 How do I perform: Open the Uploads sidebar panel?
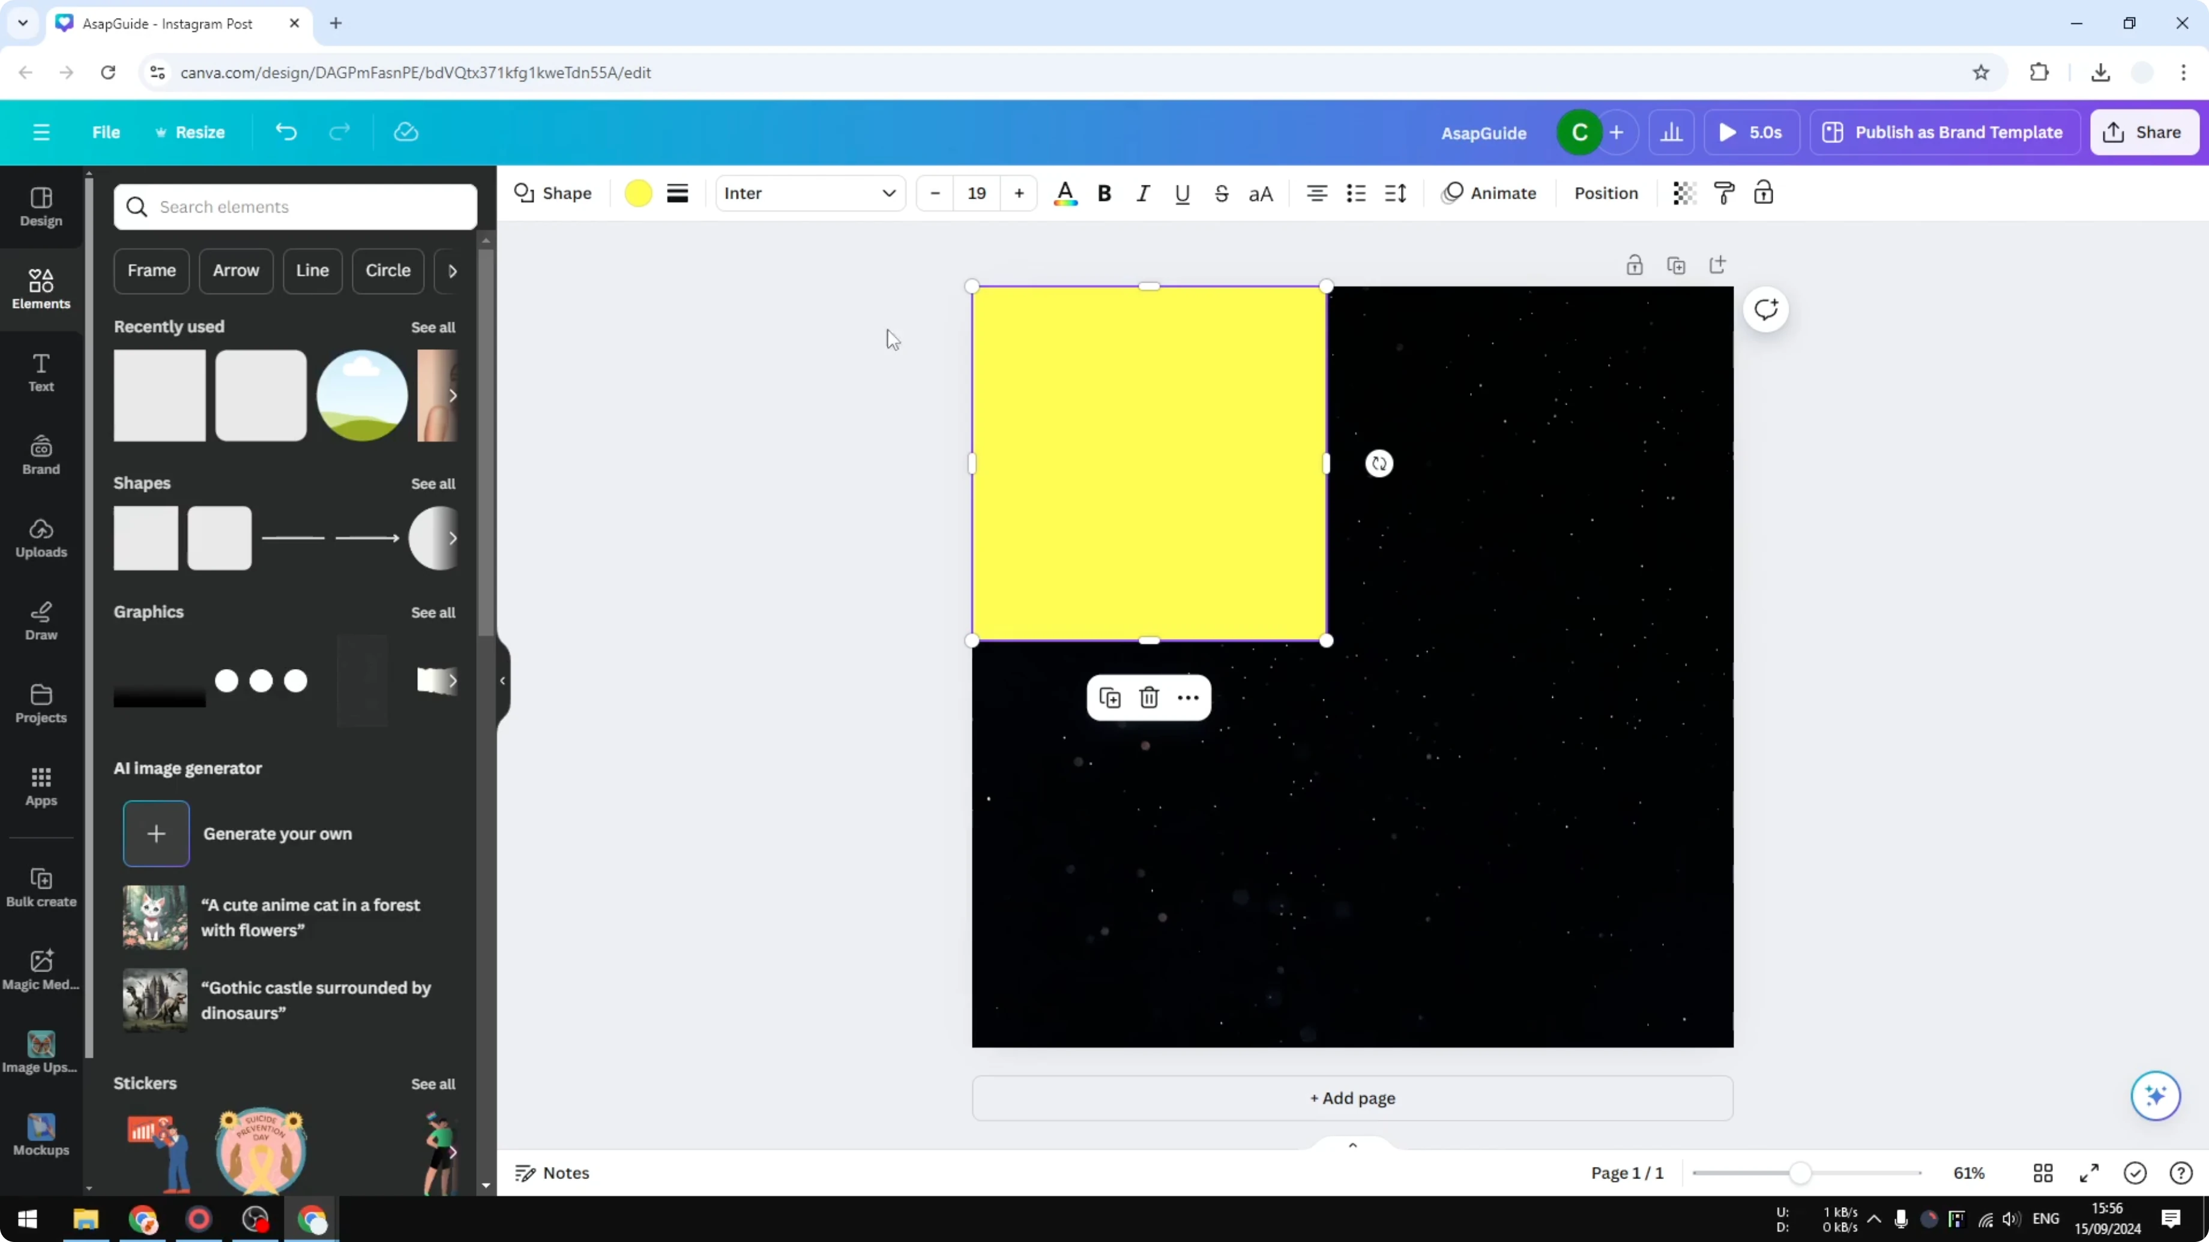tap(41, 538)
